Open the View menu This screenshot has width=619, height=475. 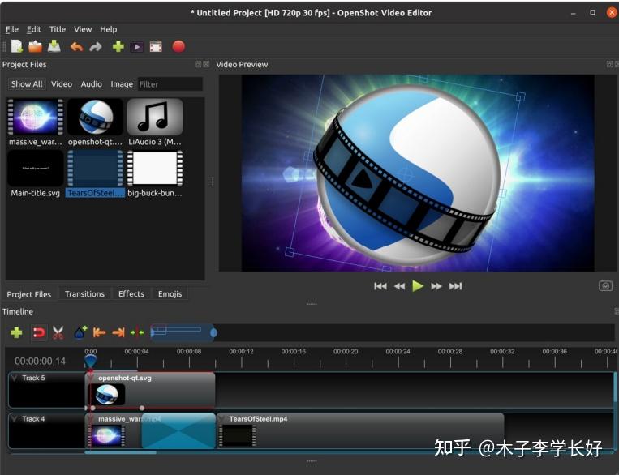pos(83,29)
